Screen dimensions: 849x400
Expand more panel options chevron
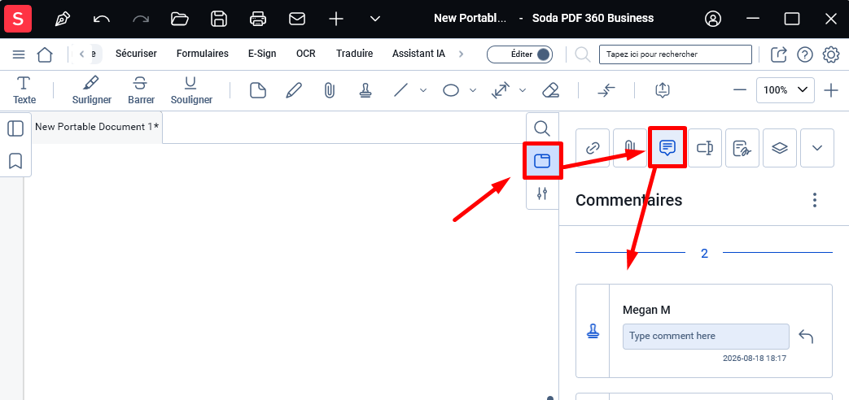817,148
